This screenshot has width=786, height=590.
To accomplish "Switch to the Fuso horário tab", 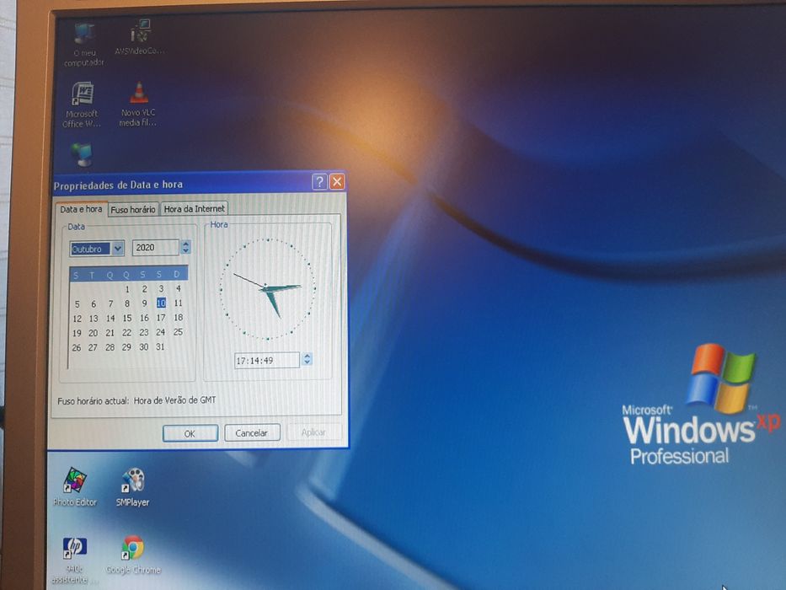I will [133, 209].
